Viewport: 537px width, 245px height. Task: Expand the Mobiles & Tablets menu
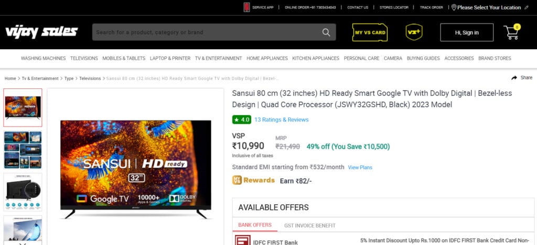point(124,59)
